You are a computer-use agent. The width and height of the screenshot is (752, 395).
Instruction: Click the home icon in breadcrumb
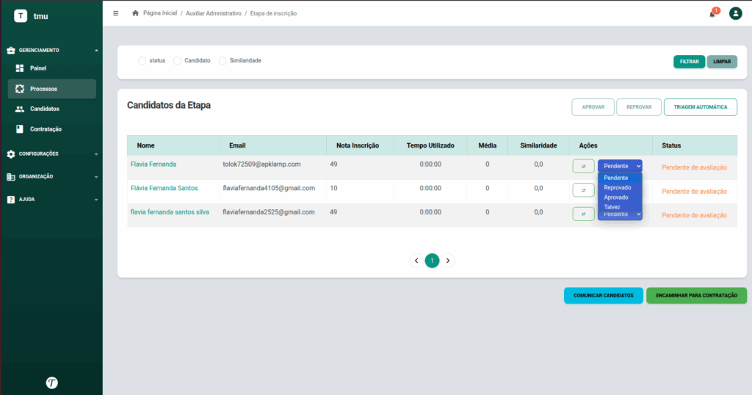[135, 13]
